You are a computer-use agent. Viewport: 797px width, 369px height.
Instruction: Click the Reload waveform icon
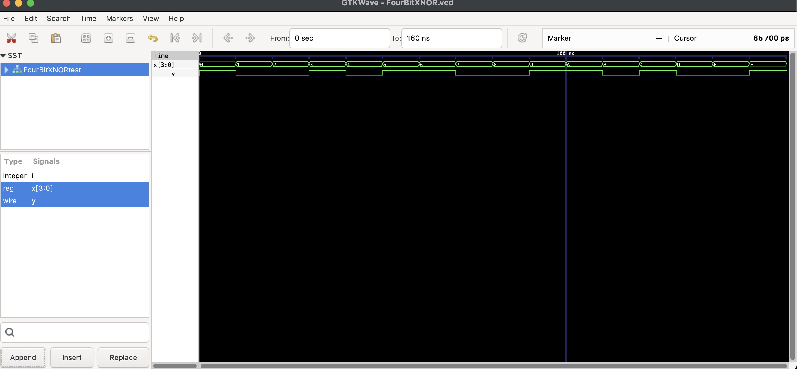pyautogui.click(x=522, y=38)
